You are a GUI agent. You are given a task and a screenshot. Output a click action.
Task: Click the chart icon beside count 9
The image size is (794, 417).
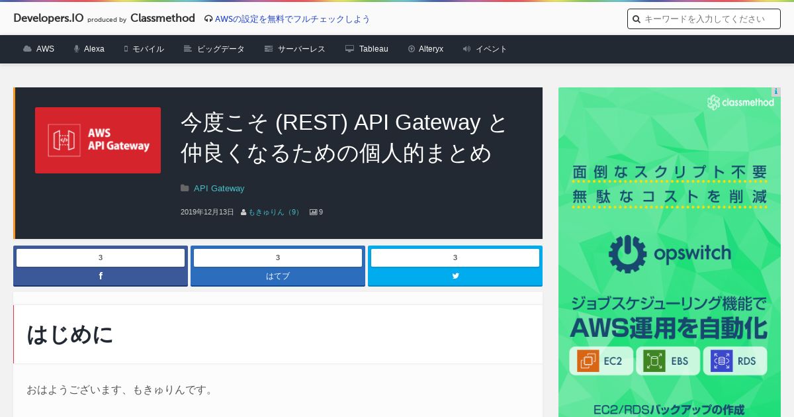tap(313, 212)
